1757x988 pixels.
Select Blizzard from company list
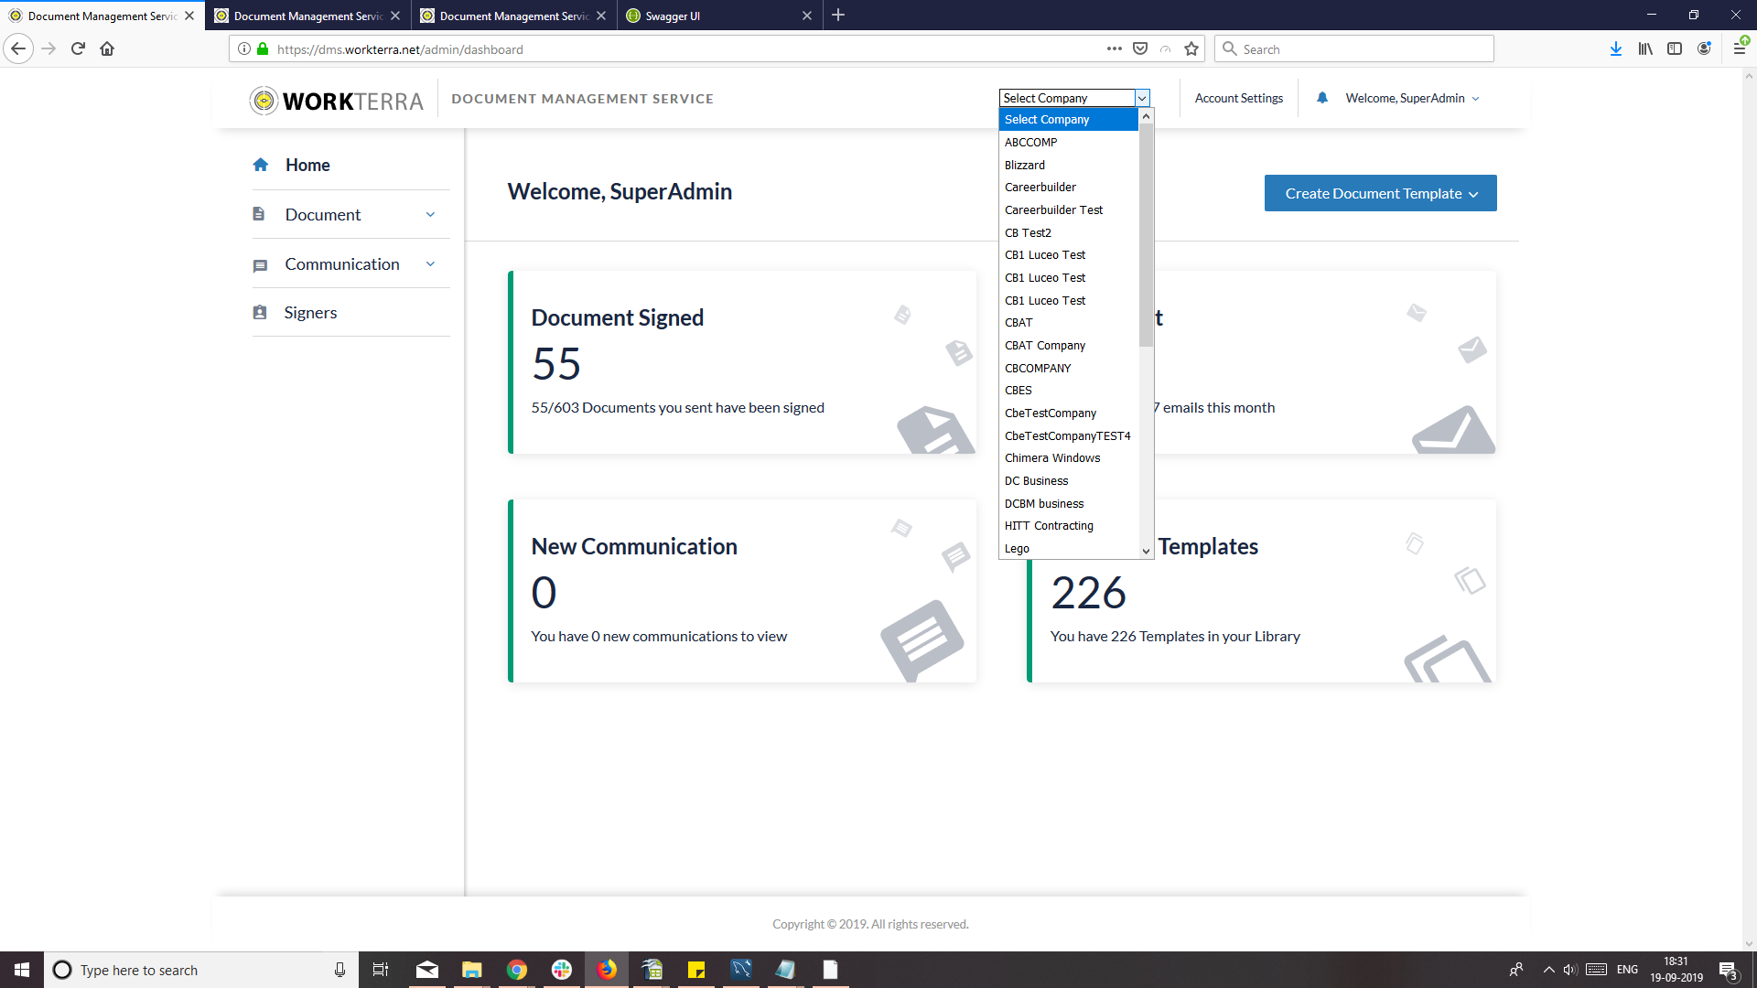(1069, 165)
